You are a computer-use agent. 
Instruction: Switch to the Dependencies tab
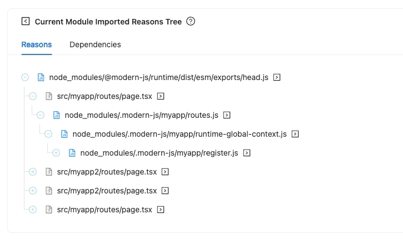95,44
